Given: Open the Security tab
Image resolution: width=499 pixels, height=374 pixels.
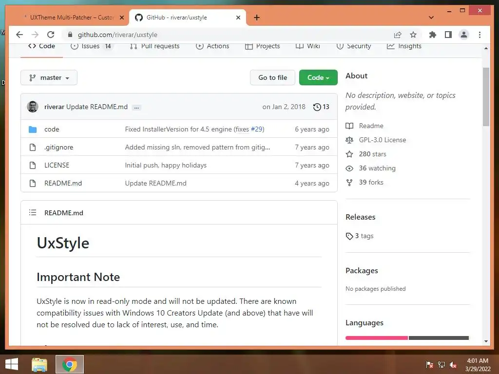Looking at the screenshot, I should (x=354, y=46).
